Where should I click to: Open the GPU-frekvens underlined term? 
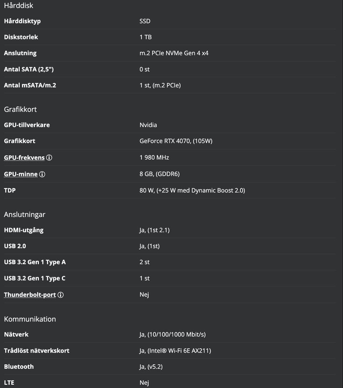pyautogui.click(x=24, y=157)
